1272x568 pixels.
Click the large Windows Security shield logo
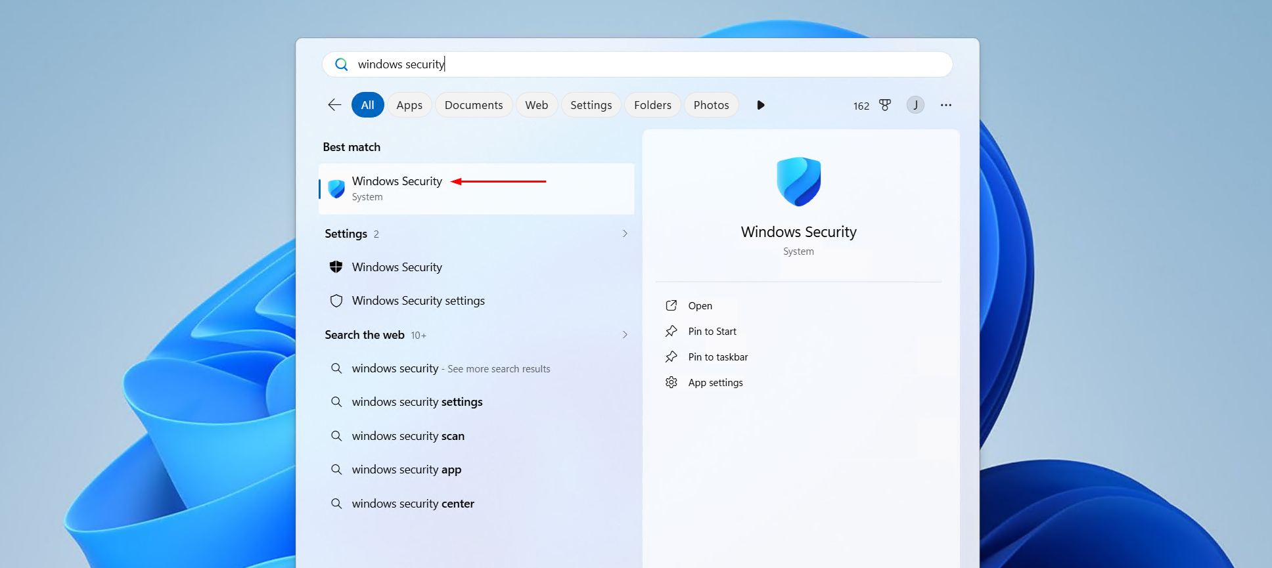(798, 182)
